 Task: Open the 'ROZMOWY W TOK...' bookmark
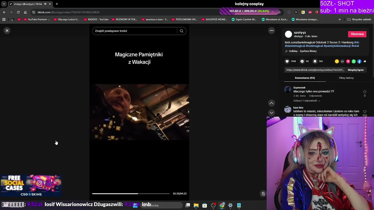pos(124,20)
